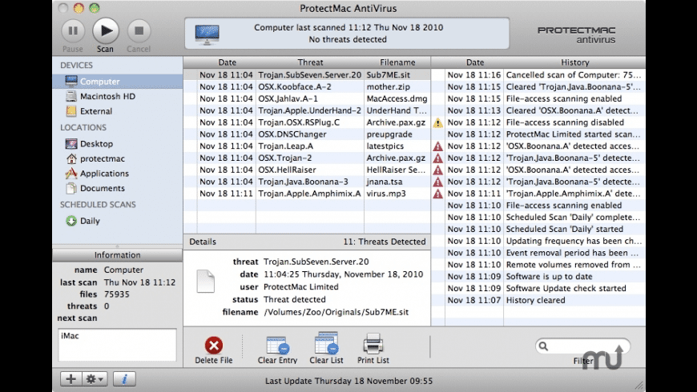Select 'ProtectMac Limited started scan' history entry

coord(538,134)
